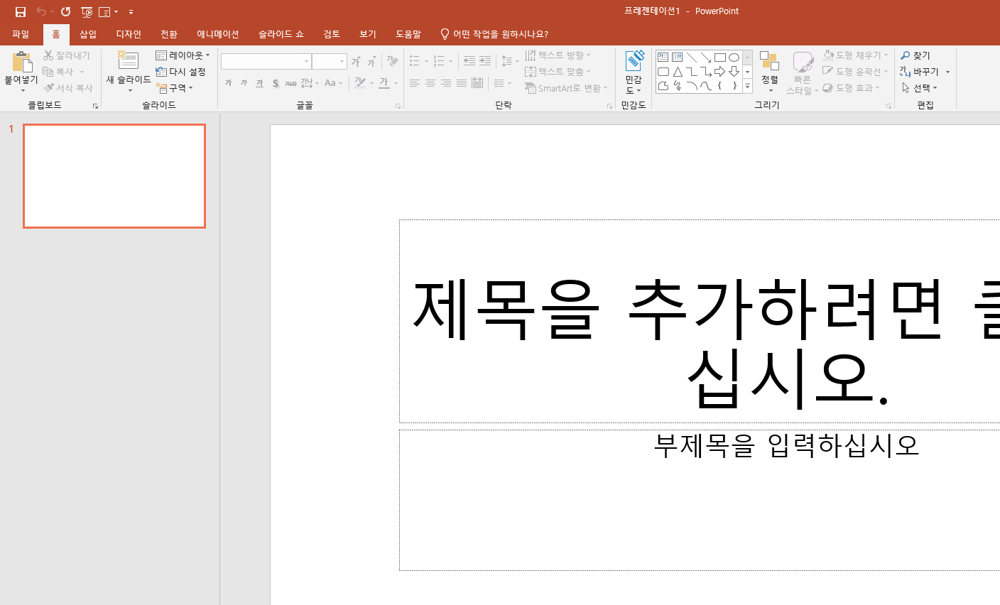Open the Clipboard (클립보드) dialog launcher
Viewport: 1000px width, 605px height.
[95, 106]
